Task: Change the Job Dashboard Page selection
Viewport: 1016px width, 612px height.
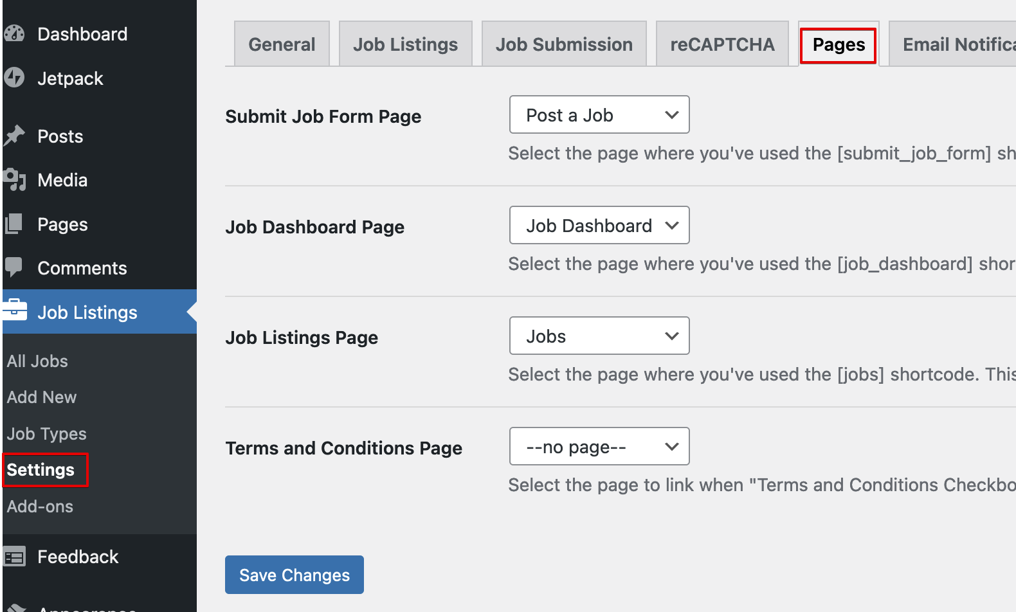Action: click(599, 225)
